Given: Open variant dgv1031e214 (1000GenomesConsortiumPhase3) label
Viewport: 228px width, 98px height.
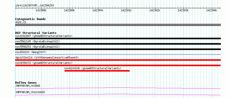Looking at the screenshot, I should [47, 57].
